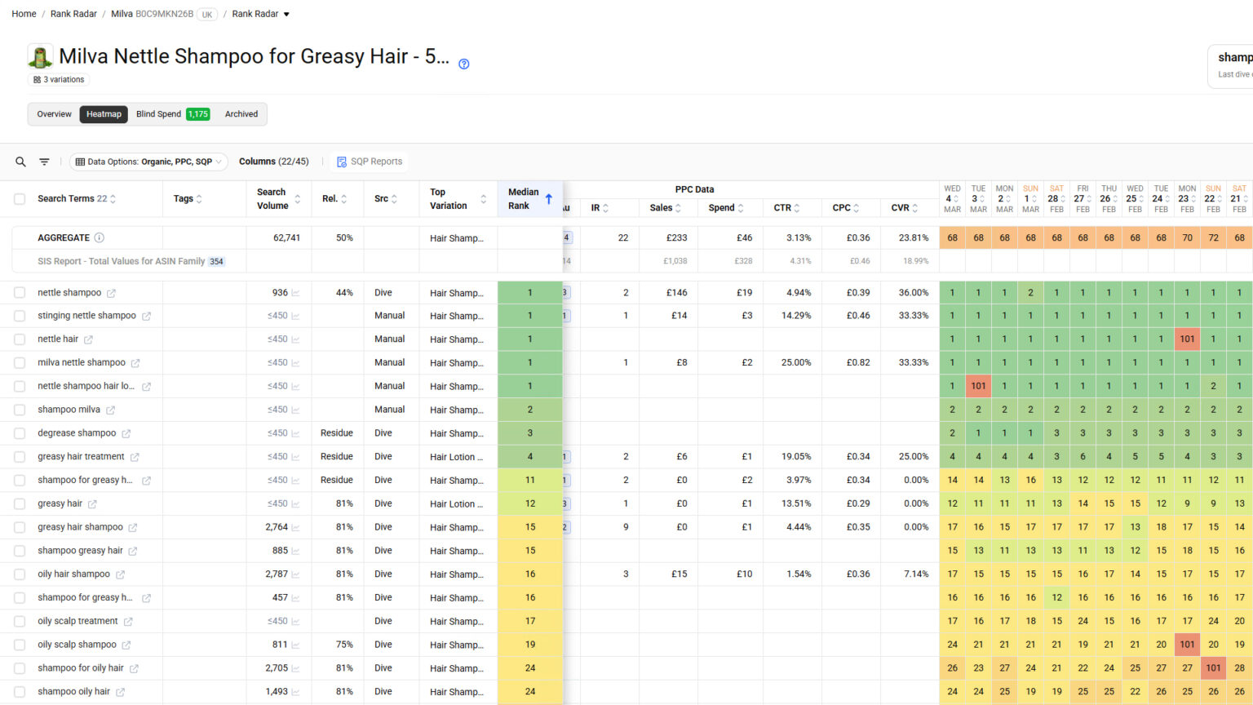
Task: Click trend chart icon beside 2,764 search volume
Action: click(x=295, y=528)
